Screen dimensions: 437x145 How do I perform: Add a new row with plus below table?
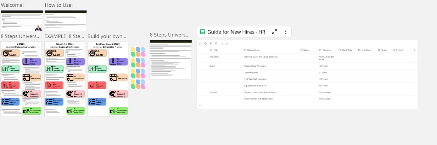[x=200, y=105]
